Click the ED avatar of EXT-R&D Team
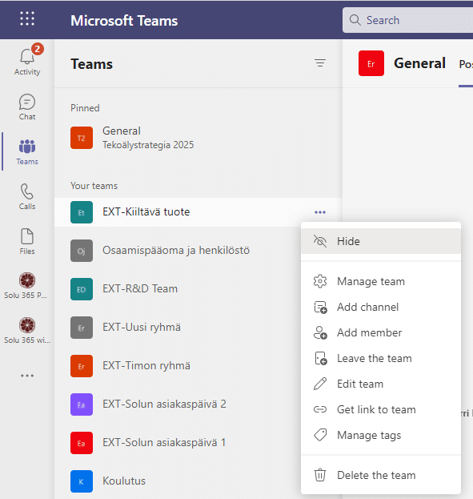 coord(82,289)
